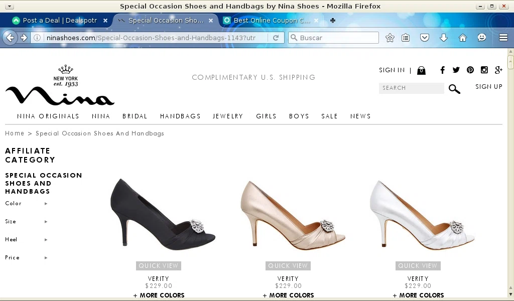Open the Firefox Hello chat icon
This screenshot has height=301, width=514.
pyautogui.click(x=481, y=38)
